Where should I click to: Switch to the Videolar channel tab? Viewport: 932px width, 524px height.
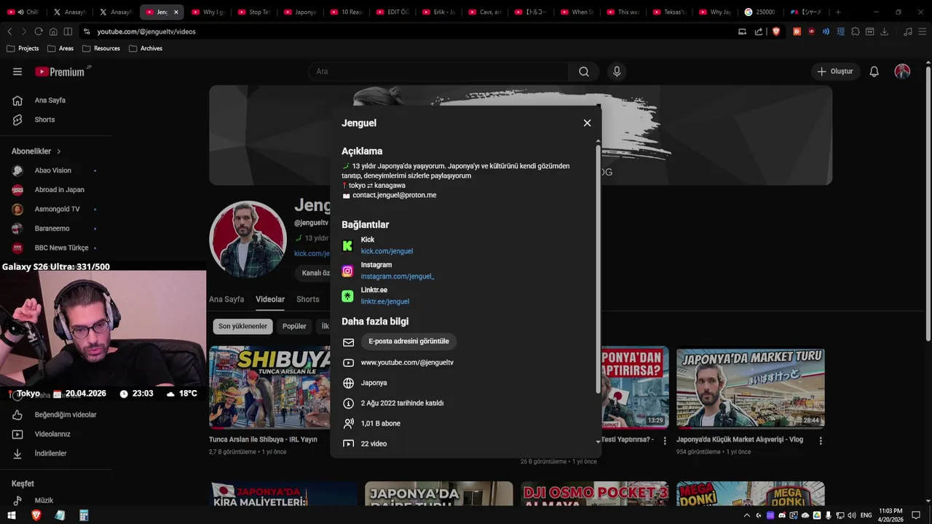point(270,299)
